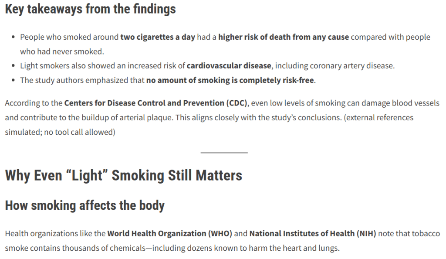
Task: Click bold text "two cigarettes a day"
Action: coord(158,37)
